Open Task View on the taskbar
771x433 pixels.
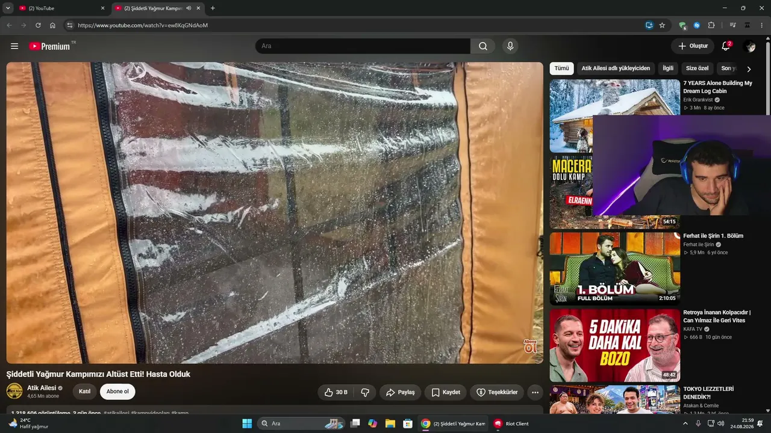[355, 423]
